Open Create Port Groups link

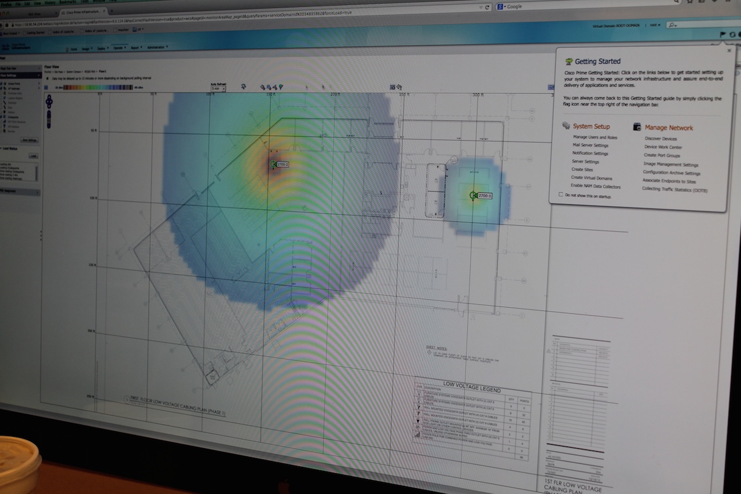[x=662, y=155]
